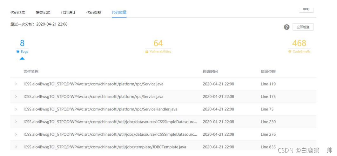Expand the ServiceHandler.java Line 75 row
The width and height of the screenshot is (337, 156).
16,109
